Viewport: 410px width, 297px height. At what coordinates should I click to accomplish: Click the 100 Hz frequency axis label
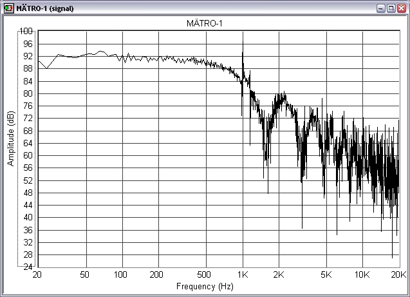coord(120,274)
